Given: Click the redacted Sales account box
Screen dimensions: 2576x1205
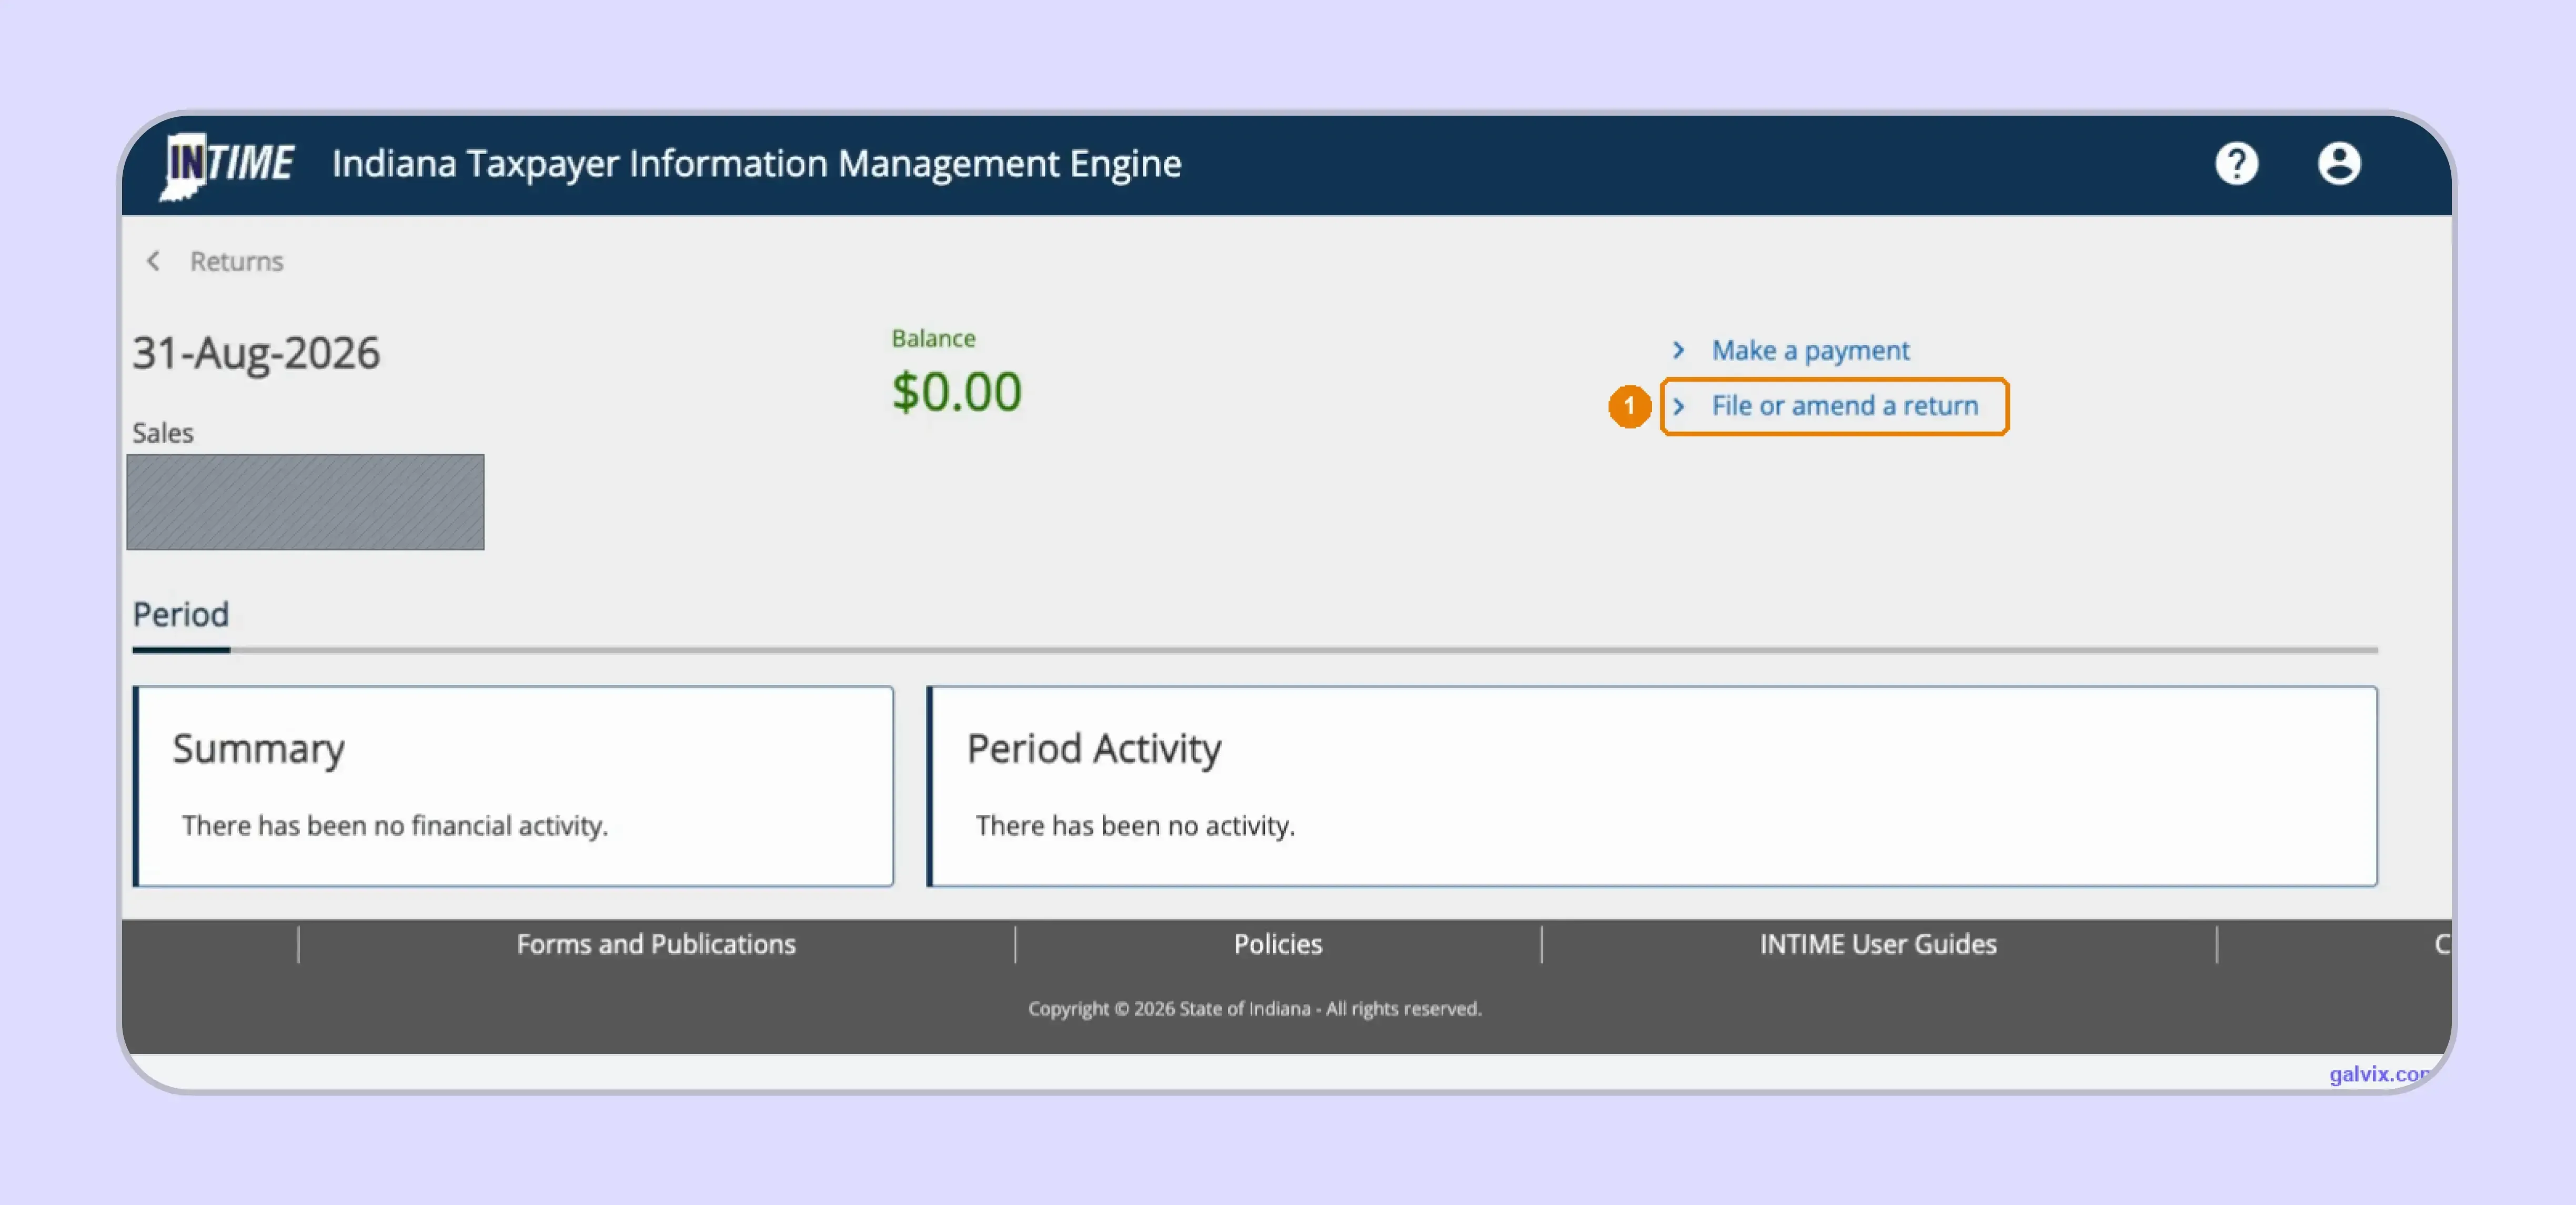Looking at the screenshot, I should coord(305,502).
